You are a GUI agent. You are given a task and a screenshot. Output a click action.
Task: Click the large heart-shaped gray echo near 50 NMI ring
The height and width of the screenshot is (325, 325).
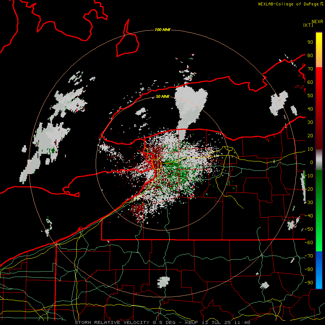click(190, 110)
